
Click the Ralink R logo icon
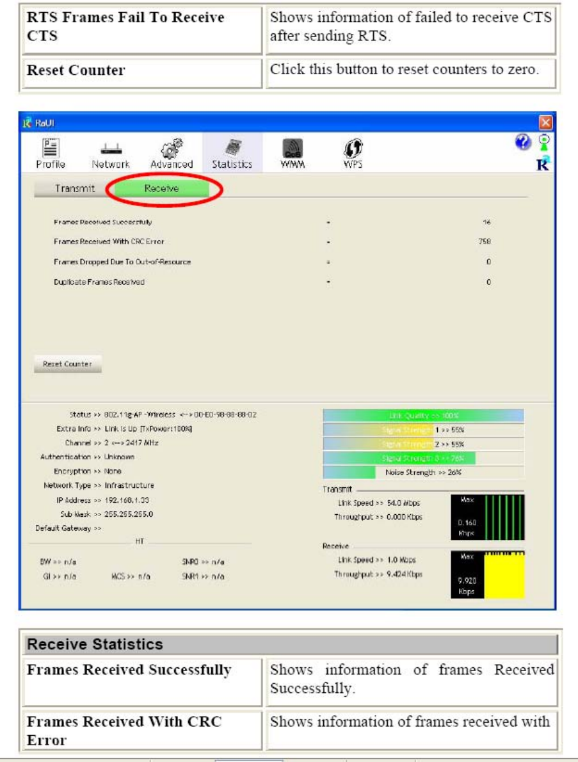(x=543, y=164)
